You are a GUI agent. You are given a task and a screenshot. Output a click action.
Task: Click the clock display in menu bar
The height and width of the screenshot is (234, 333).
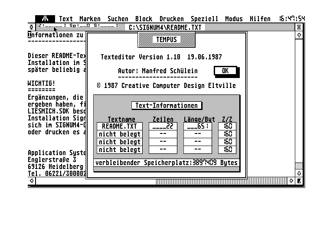click(x=292, y=19)
